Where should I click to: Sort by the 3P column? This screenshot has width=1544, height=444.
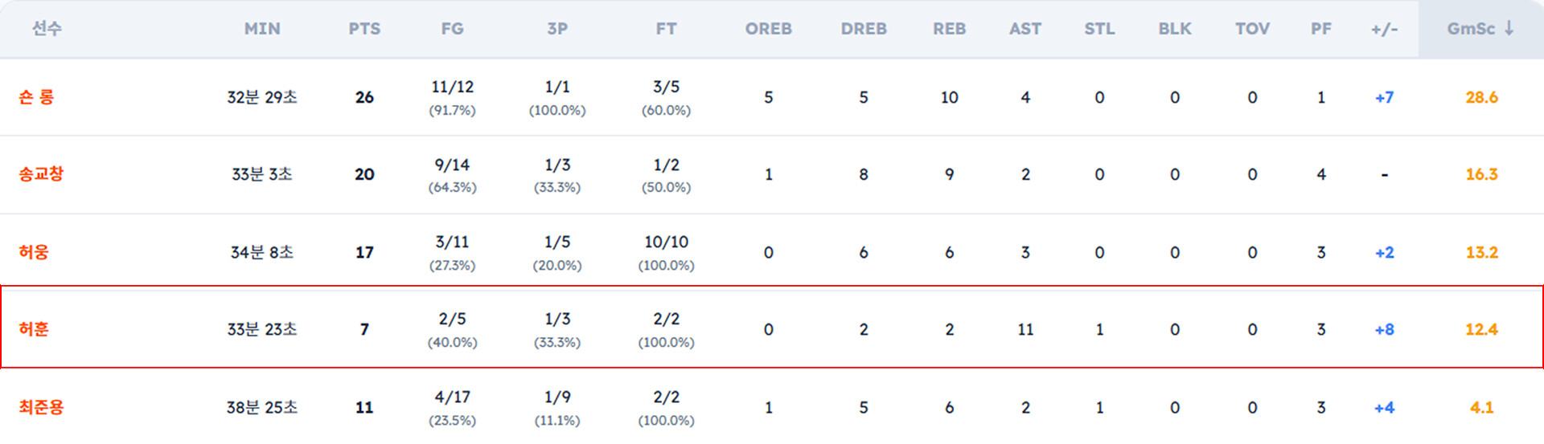click(x=557, y=29)
